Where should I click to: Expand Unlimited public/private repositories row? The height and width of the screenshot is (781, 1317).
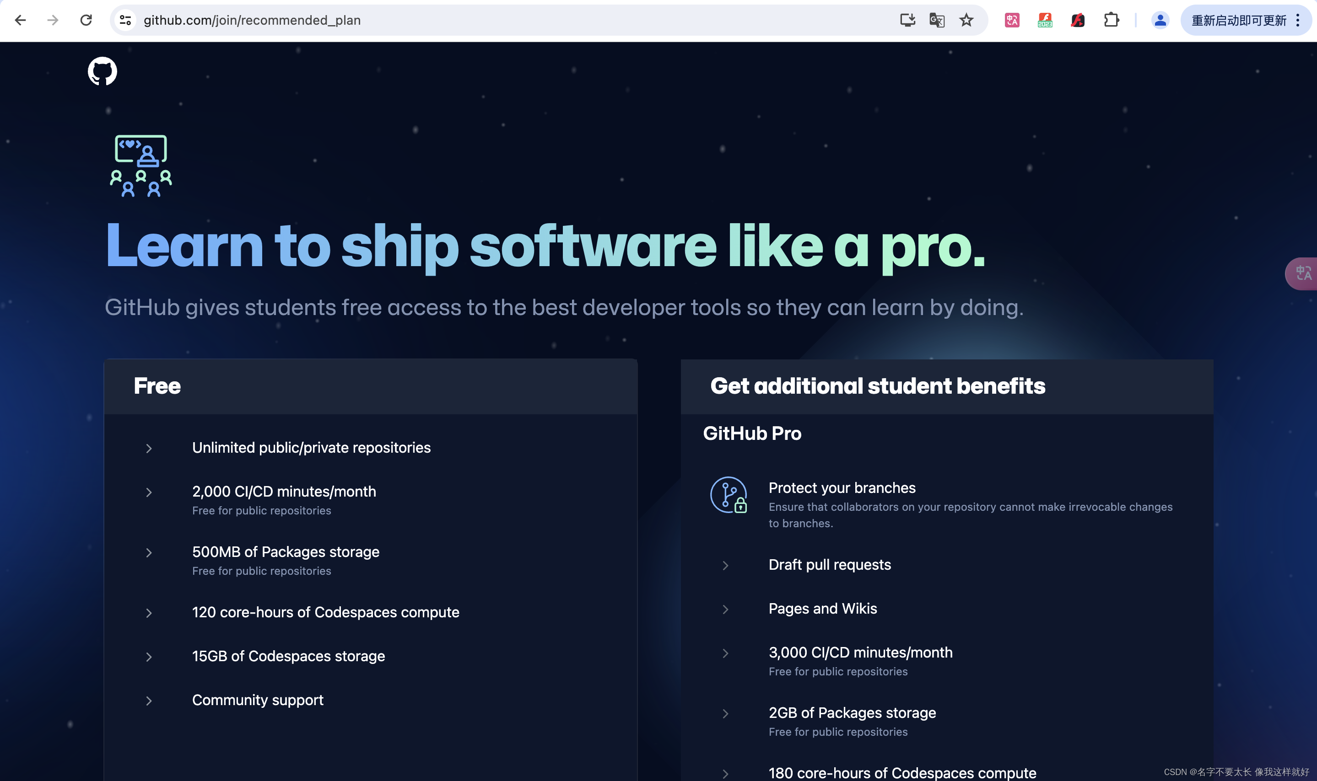[x=149, y=449]
